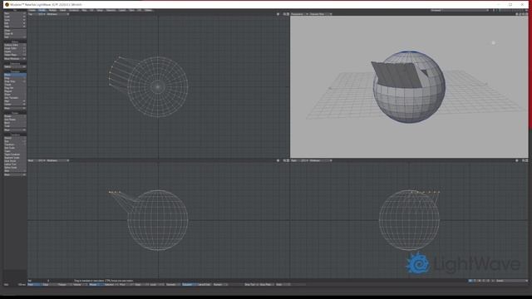
Task: Switch to the Construct tab
Action: point(74,11)
